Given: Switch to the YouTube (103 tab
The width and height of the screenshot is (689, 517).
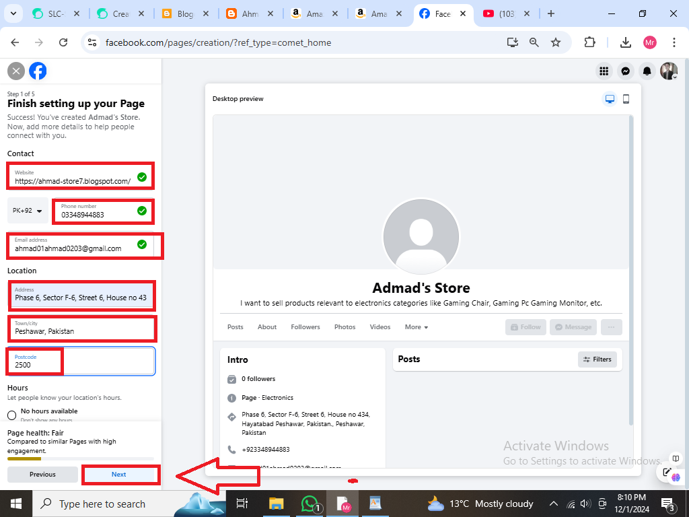Looking at the screenshot, I should coord(507,13).
